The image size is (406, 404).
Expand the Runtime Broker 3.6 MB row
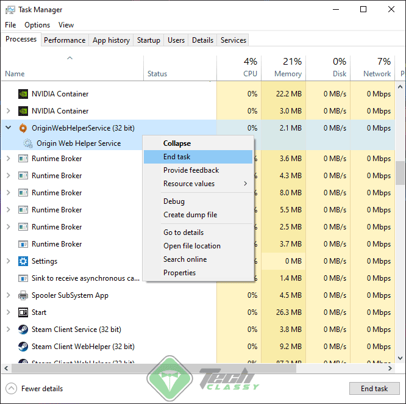point(9,158)
